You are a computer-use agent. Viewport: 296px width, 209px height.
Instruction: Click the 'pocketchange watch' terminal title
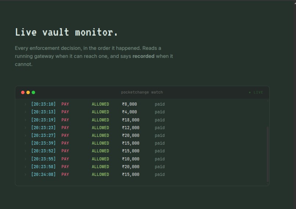(x=142, y=92)
